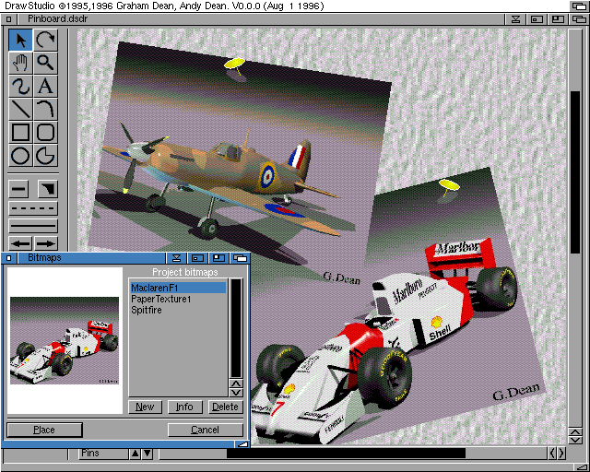Select the pointer arrow tool
Image resolution: width=590 pixels, height=472 pixels.
pyautogui.click(x=20, y=40)
